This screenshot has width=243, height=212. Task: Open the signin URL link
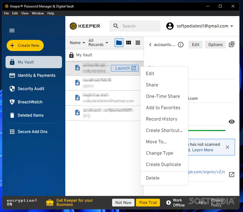tap(207, 172)
